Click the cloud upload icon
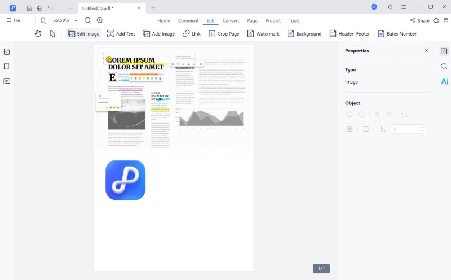The image size is (451, 280). coord(436,20)
